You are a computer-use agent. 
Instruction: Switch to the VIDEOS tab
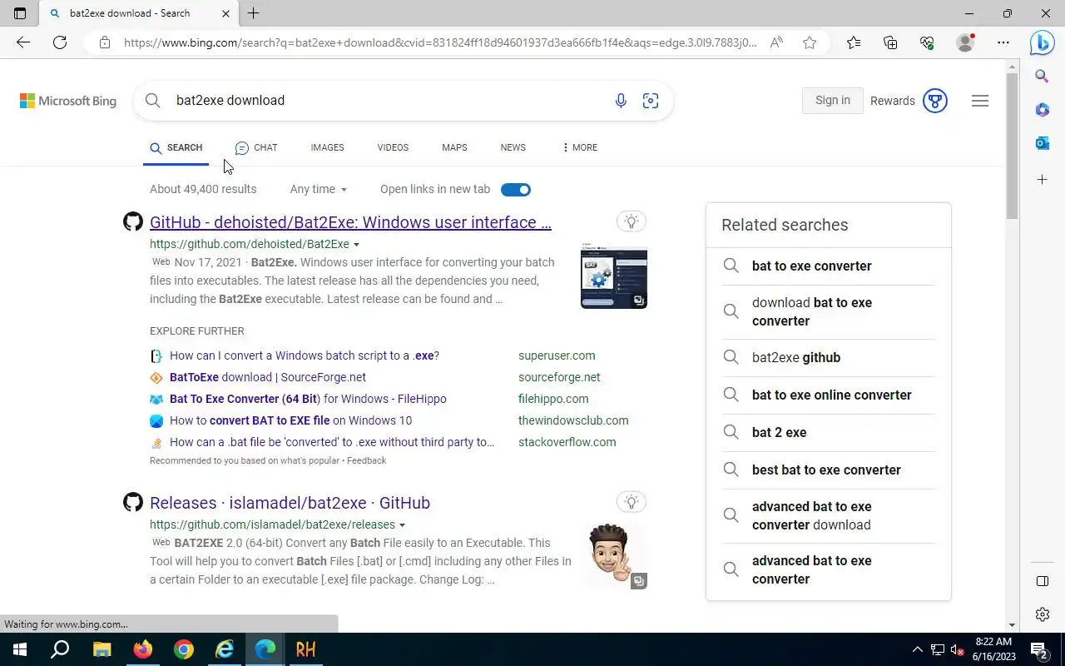(393, 147)
